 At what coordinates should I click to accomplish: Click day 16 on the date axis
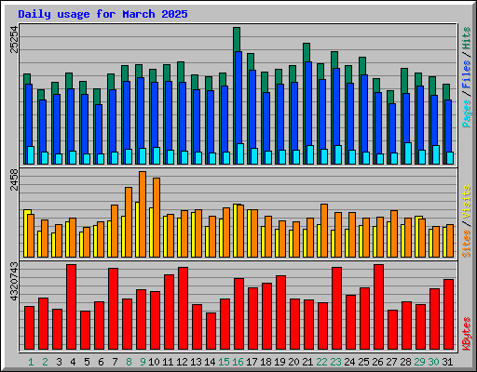coord(238,362)
